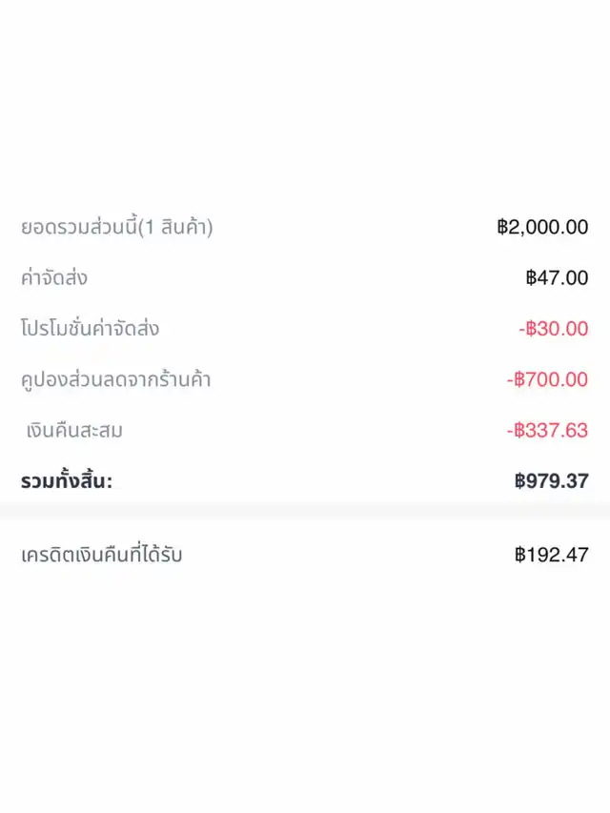The image size is (610, 813).
Task: Click the -฿700.00 shop coupon discount
Action: [547, 379]
